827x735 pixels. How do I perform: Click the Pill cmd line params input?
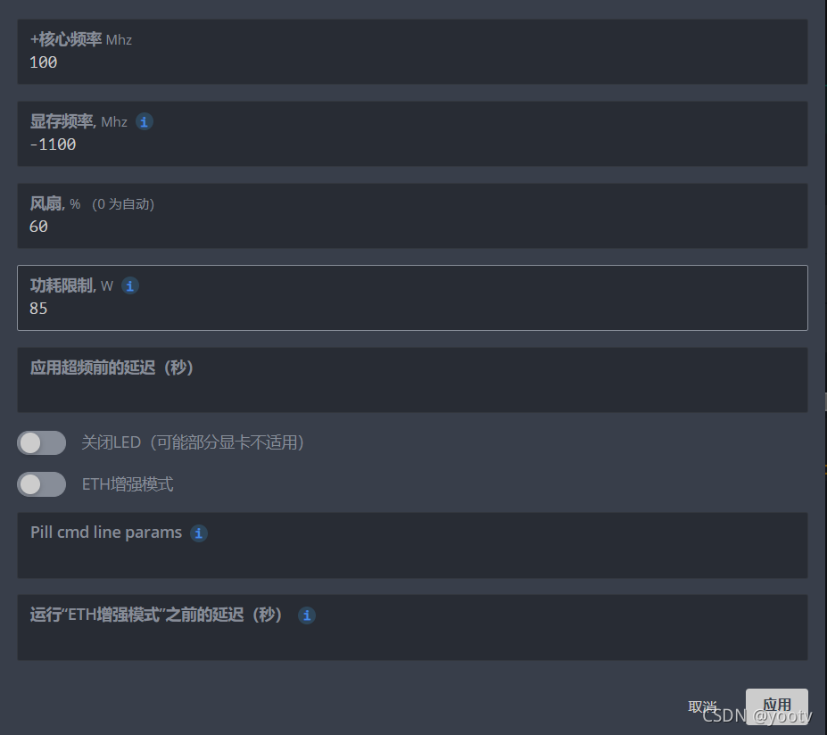pyautogui.click(x=412, y=545)
